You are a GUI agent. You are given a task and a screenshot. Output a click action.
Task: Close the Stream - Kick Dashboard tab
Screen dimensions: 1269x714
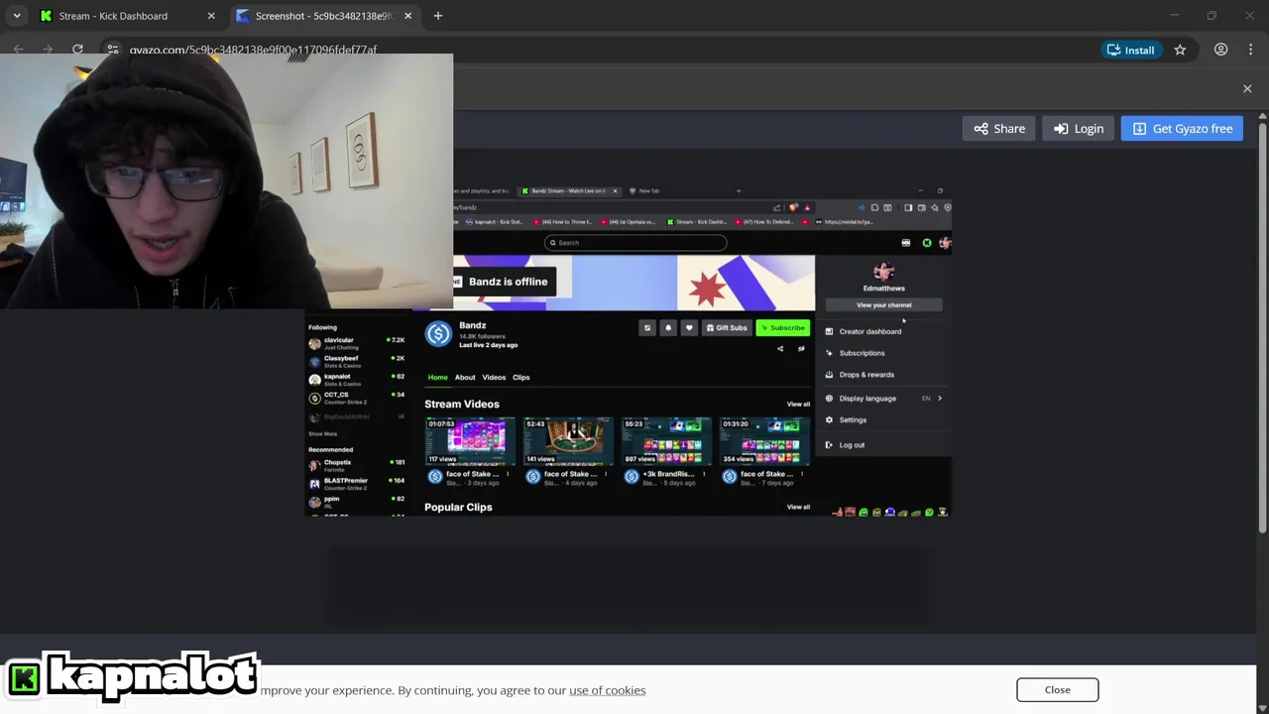click(211, 16)
